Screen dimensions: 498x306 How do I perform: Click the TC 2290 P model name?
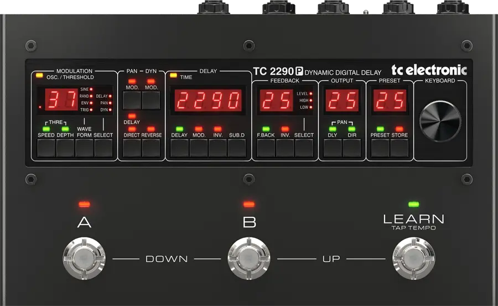[278, 71]
